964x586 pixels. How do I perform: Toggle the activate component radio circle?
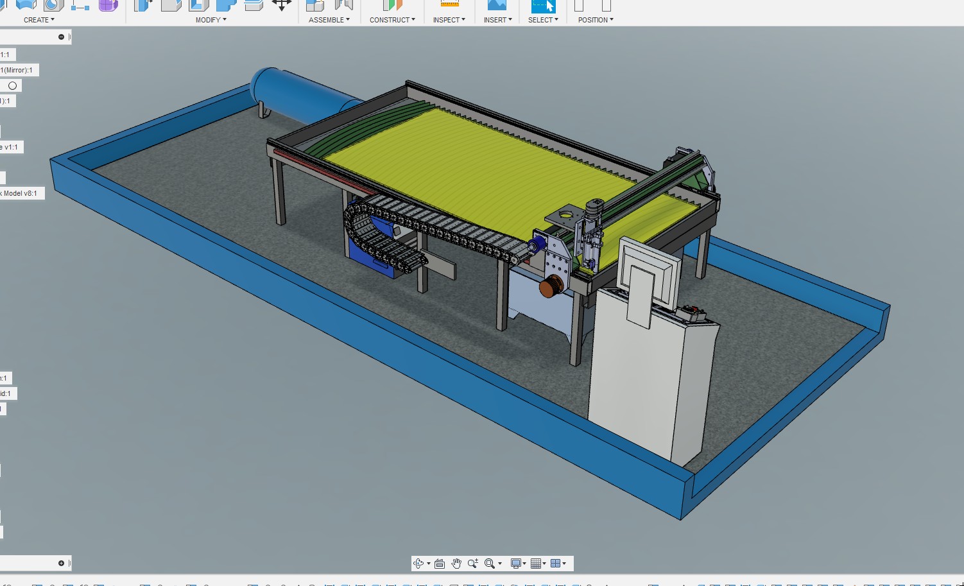tap(12, 85)
